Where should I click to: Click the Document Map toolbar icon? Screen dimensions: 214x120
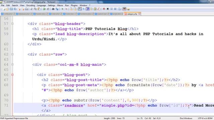pos(95,9)
